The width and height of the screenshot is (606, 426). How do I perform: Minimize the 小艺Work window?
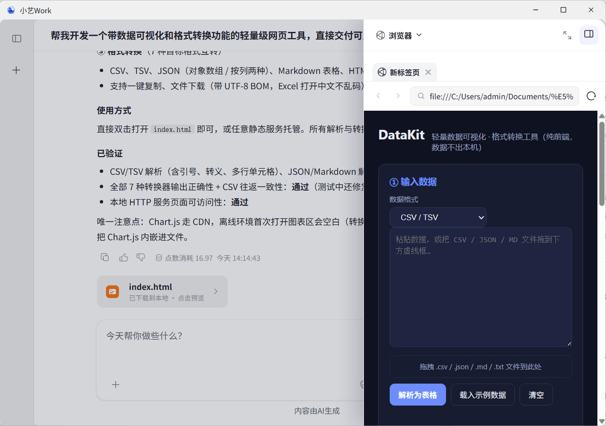point(536,10)
